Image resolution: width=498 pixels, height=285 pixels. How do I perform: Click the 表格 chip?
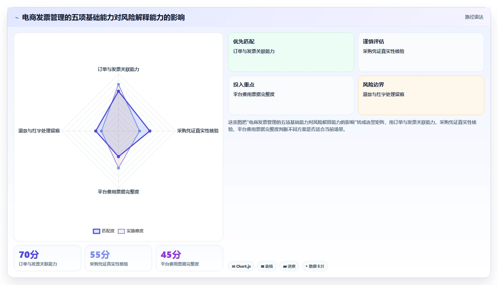pyautogui.click(x=267, y=266)
